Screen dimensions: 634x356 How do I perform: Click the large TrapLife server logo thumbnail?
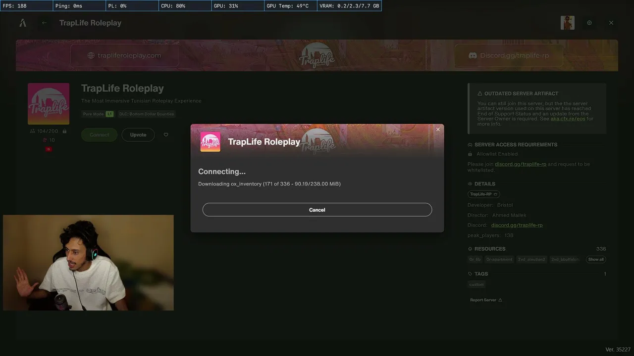coord(49,104)
